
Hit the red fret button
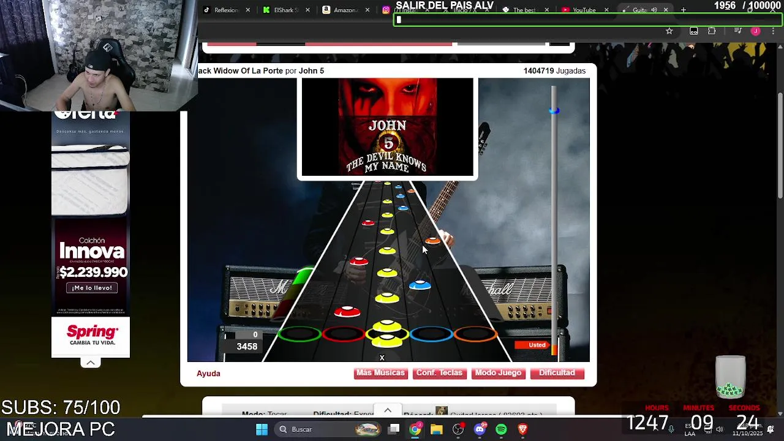(344, 334)
